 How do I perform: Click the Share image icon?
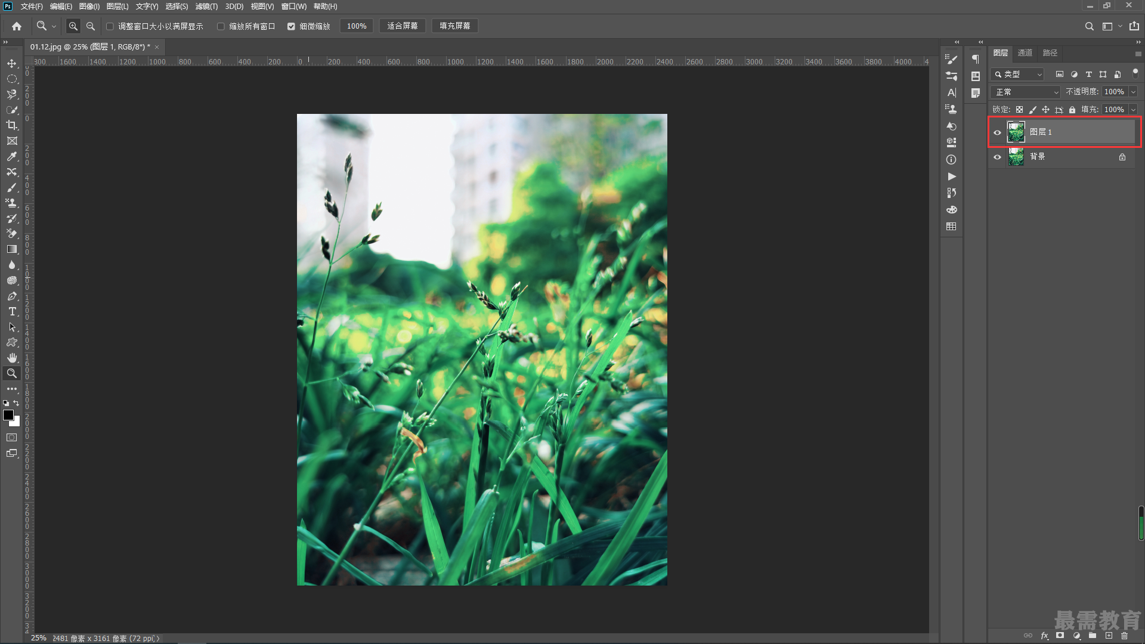1134,26
